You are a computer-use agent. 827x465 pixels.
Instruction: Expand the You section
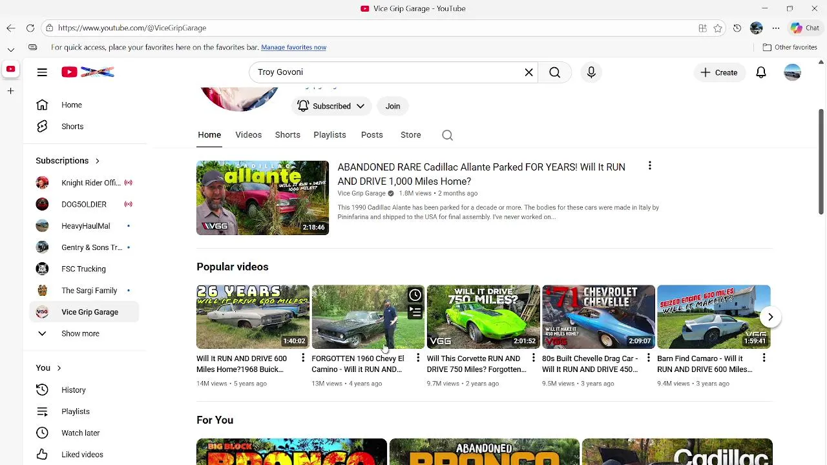(48, 368)
